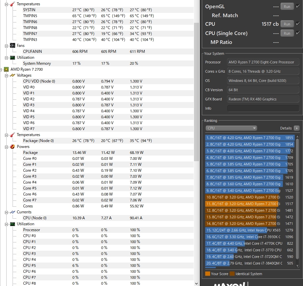Click the ranking list scroll up arrow
303x286 pixels.
297,137
